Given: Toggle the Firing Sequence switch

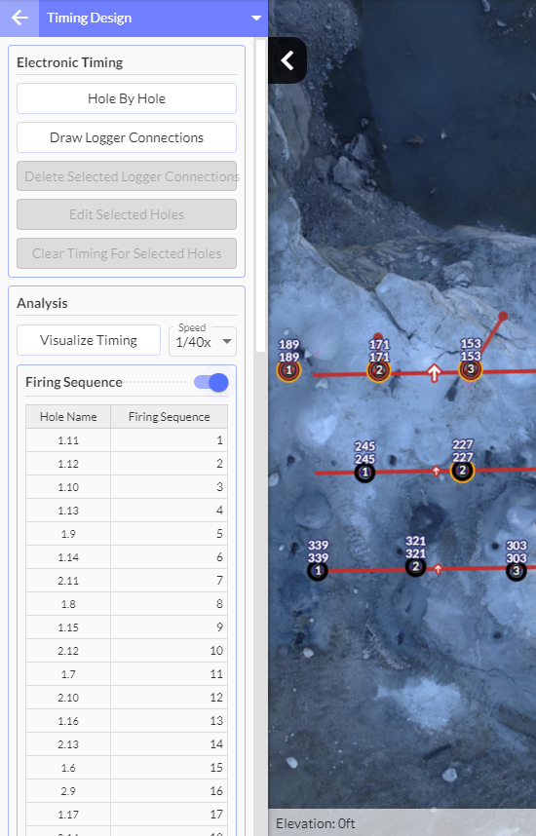Looking at the screenshot, I should coord(211,382).
